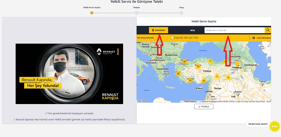Focus the Posta kodu ve/veya ilçe field
Image resolution: width=281 pixels, height=137 pixels.
(235, 30)
